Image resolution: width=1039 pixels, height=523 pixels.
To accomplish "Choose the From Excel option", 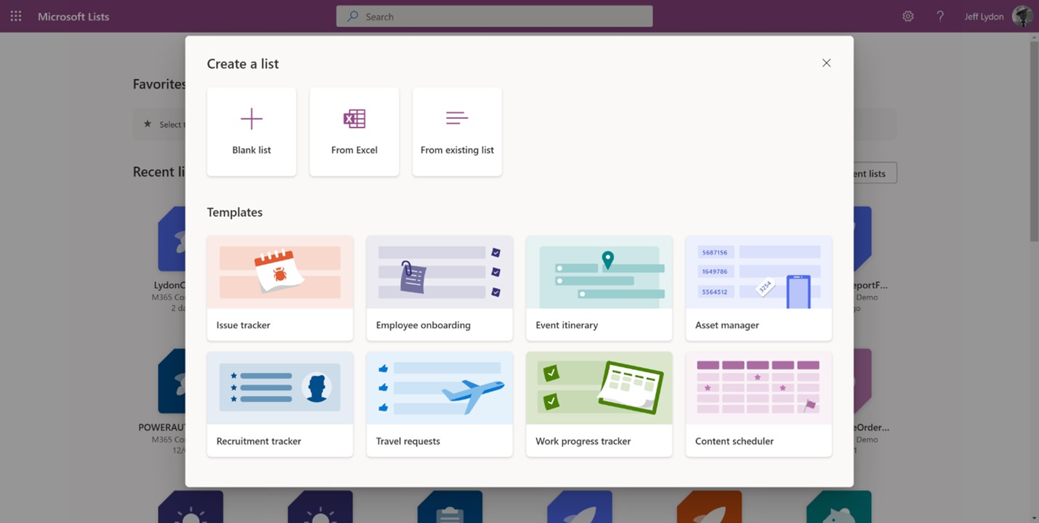I will click(355, 132).
